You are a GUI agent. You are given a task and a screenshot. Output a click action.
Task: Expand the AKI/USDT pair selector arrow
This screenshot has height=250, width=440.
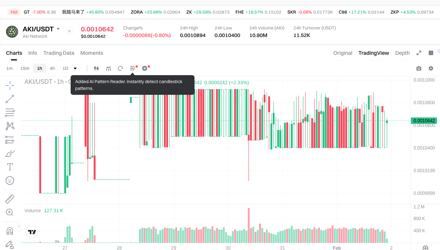click(58, 29)
